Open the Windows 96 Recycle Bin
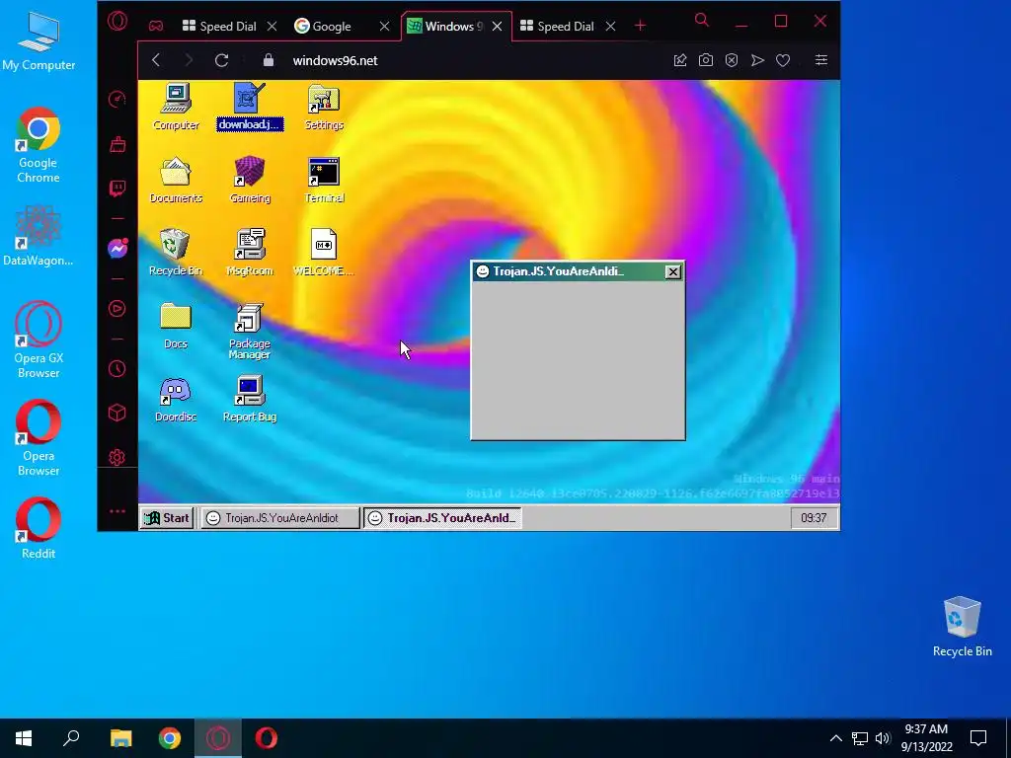Viewport: 1011px width, 758px height. 176,253
